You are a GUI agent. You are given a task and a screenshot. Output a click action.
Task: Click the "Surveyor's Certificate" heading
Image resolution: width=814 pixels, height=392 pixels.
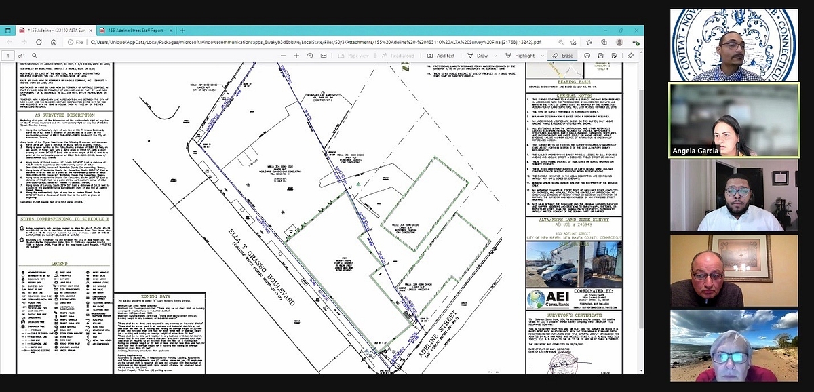pos(574,315)
